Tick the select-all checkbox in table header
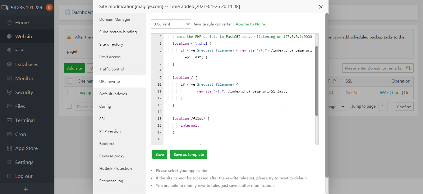The height and width of the screenshot is (194, 423). [x=70, y=81]
